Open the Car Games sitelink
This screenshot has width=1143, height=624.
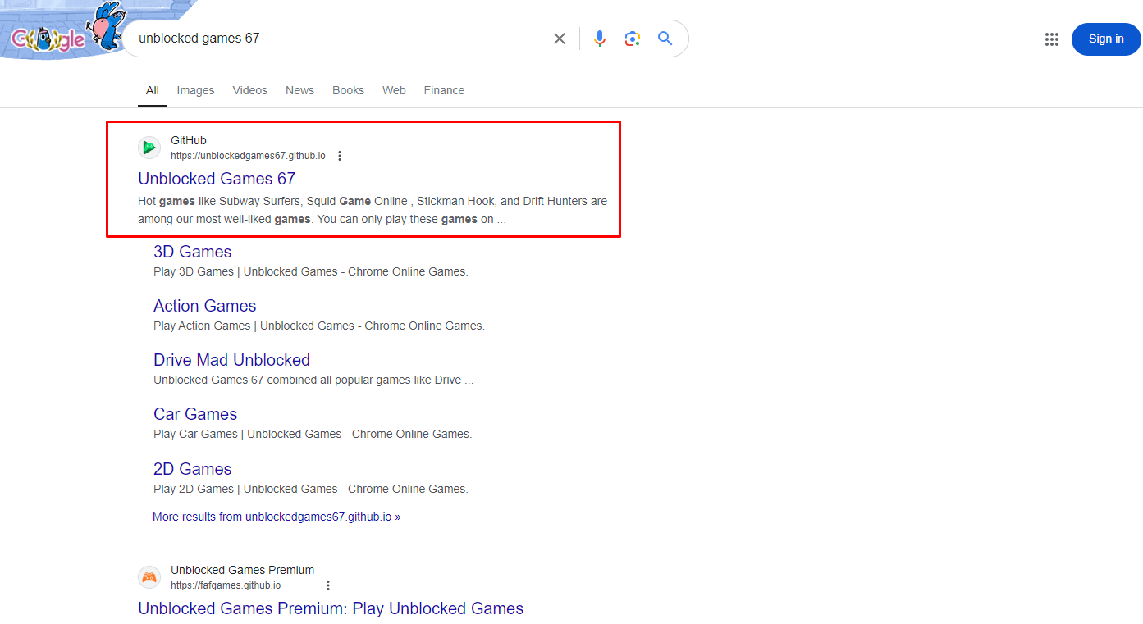[x=195, y=414]
